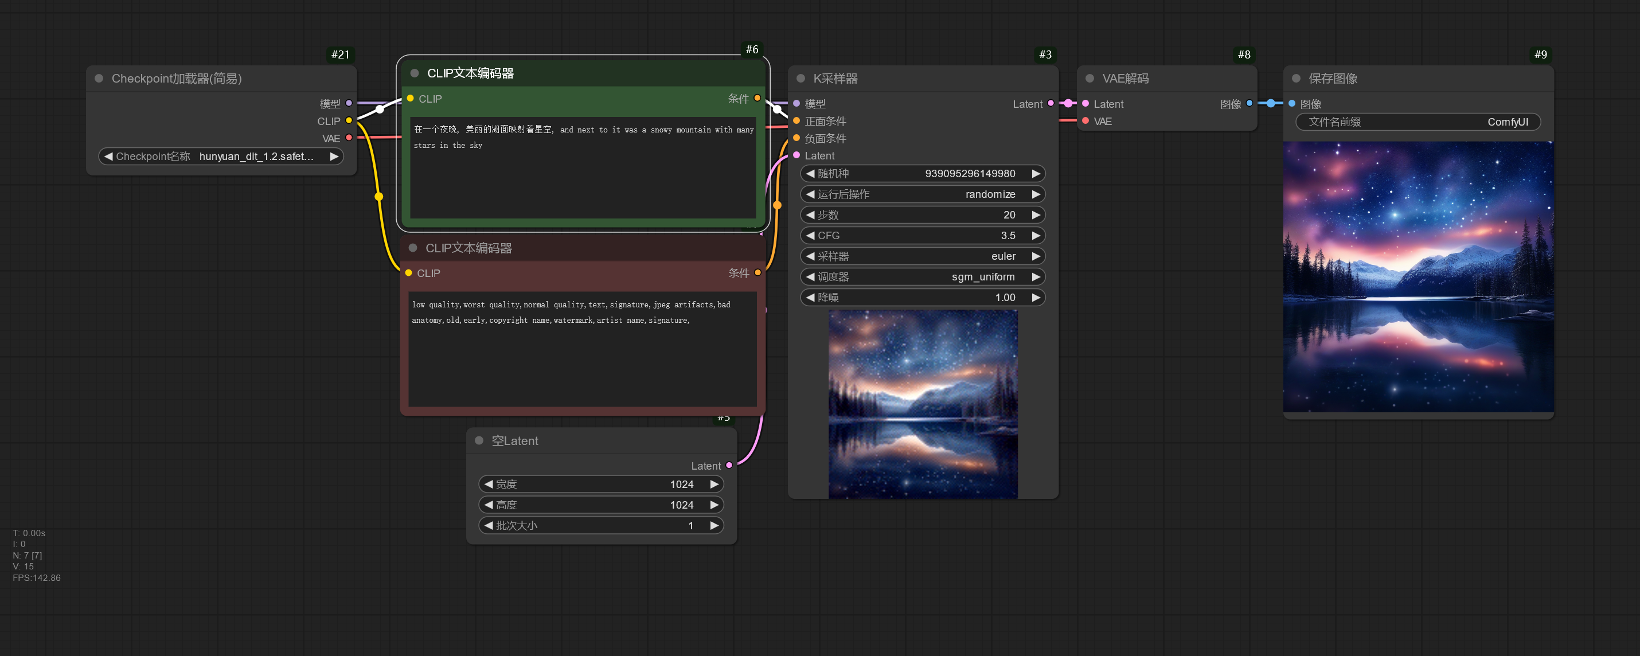Click the yellow CLIP output socket on Checkpoint node
1640x656 pixels.
tap(349, 120)
